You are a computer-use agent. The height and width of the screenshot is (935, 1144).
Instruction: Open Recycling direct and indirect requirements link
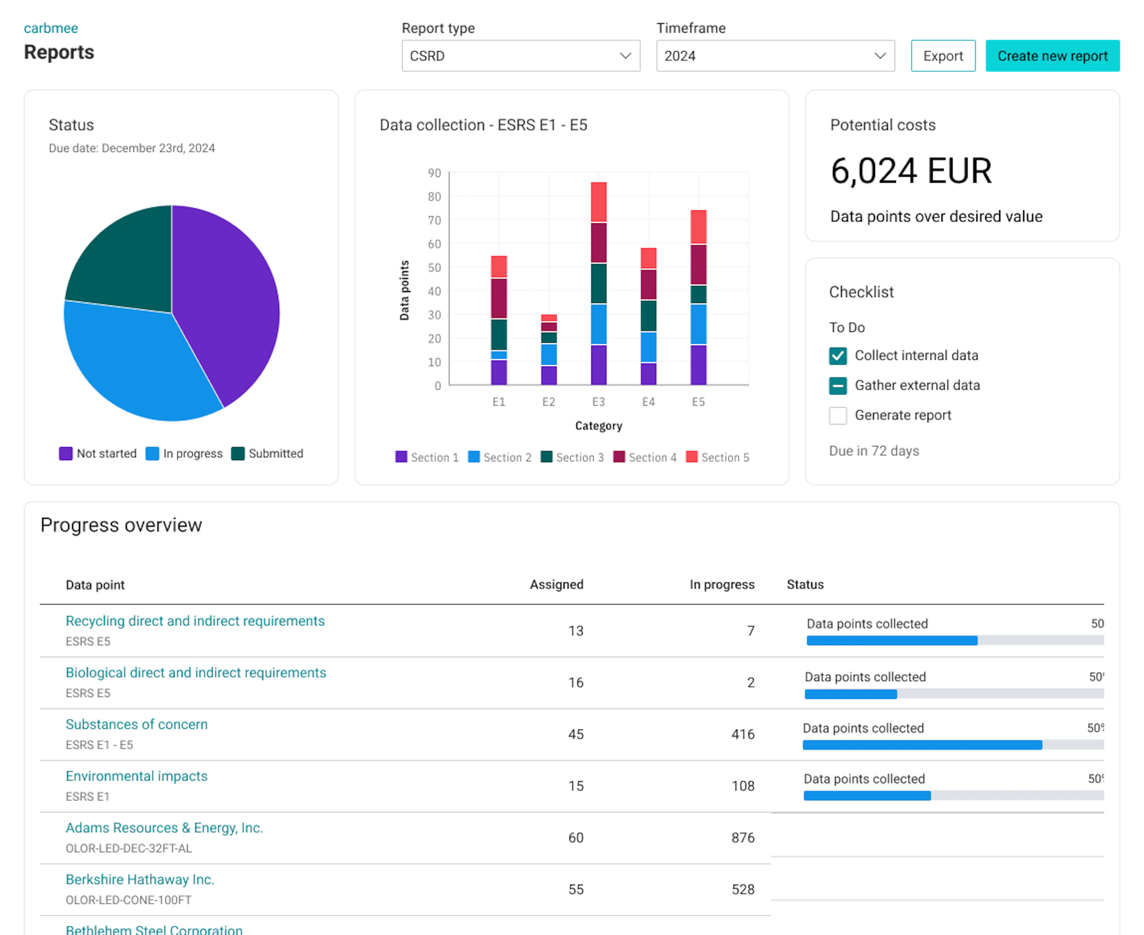(195, 621)
